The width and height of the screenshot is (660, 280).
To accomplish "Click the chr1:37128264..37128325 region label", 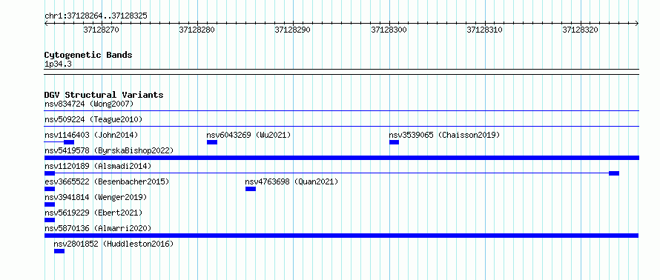I will (96, 16).
